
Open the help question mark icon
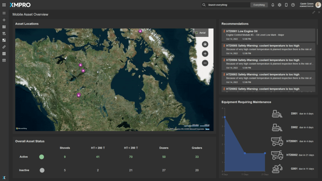click(293, 5)
